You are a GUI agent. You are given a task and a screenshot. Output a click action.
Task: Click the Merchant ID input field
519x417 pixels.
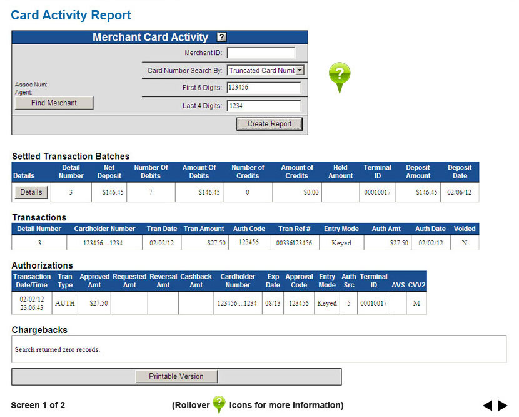click(x=261, y=53)
